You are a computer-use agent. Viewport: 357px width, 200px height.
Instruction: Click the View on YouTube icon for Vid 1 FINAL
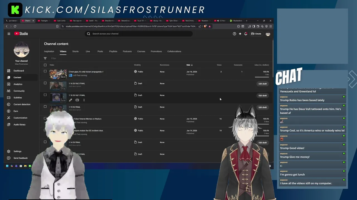point(77,100)
